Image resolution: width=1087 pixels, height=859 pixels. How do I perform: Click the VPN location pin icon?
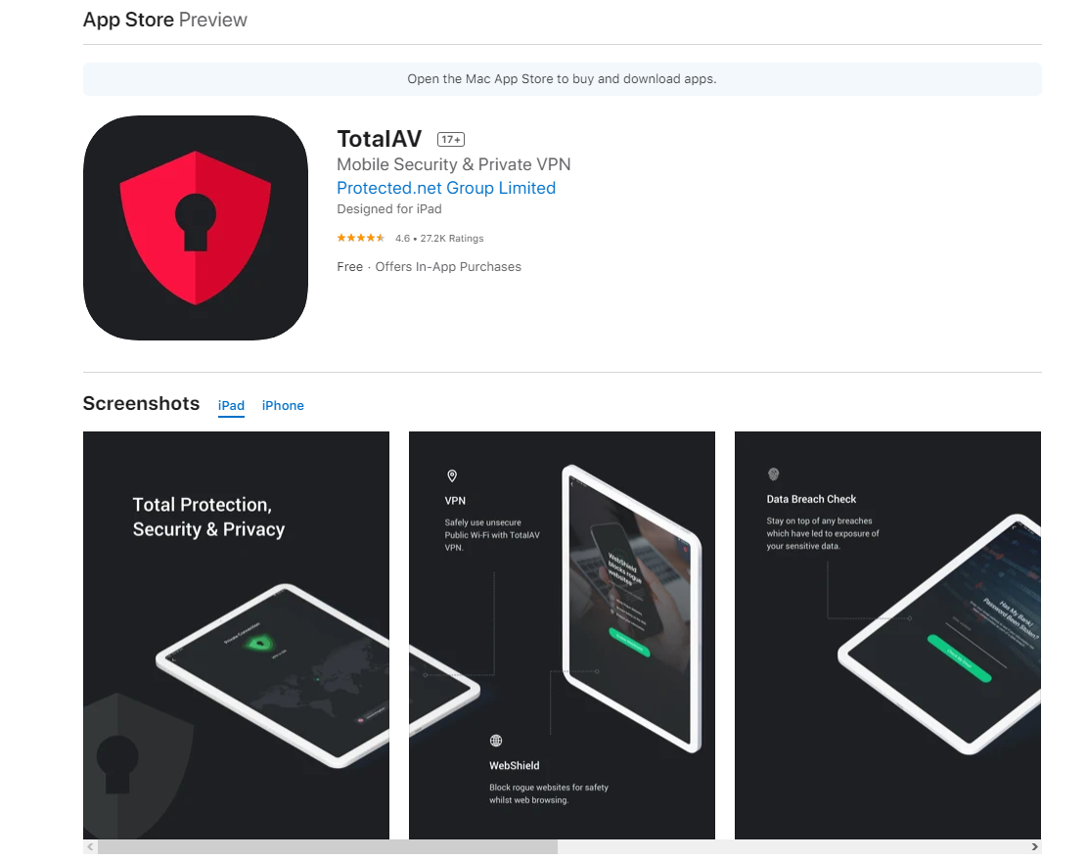click(x=452, y=475)
